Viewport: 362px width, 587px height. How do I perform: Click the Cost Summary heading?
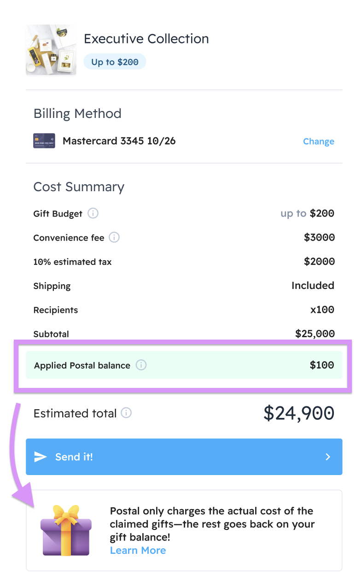coord(79,187)
